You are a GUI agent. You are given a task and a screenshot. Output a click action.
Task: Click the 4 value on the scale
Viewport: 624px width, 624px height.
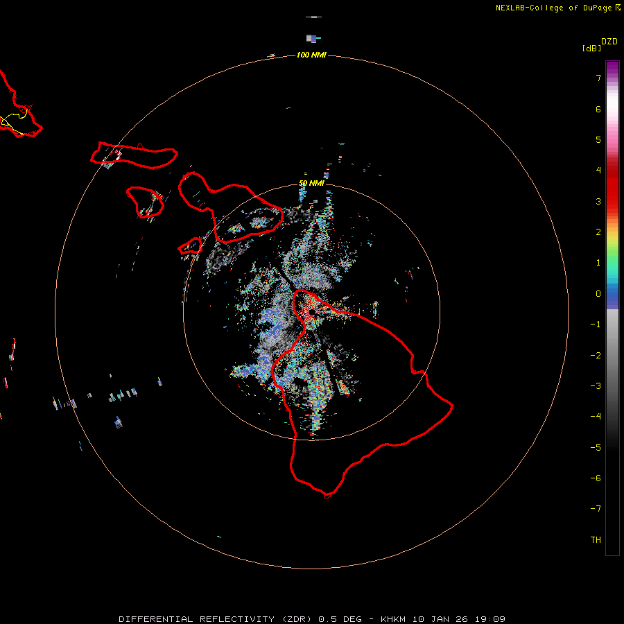[x=598, y=171]
